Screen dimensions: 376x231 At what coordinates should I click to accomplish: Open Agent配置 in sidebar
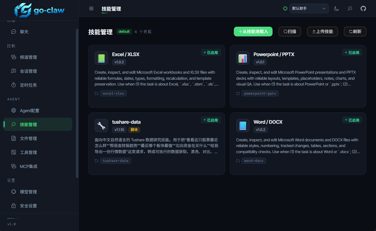coord(38,110)
